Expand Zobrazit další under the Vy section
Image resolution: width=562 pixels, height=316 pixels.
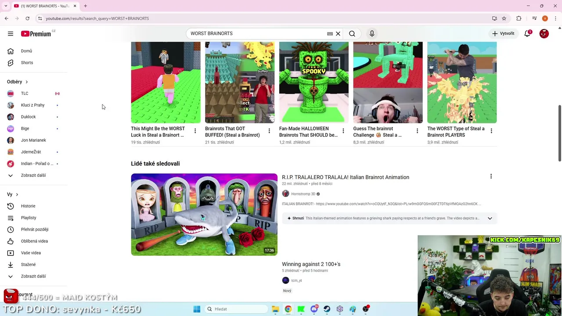[x=34, y=276]
